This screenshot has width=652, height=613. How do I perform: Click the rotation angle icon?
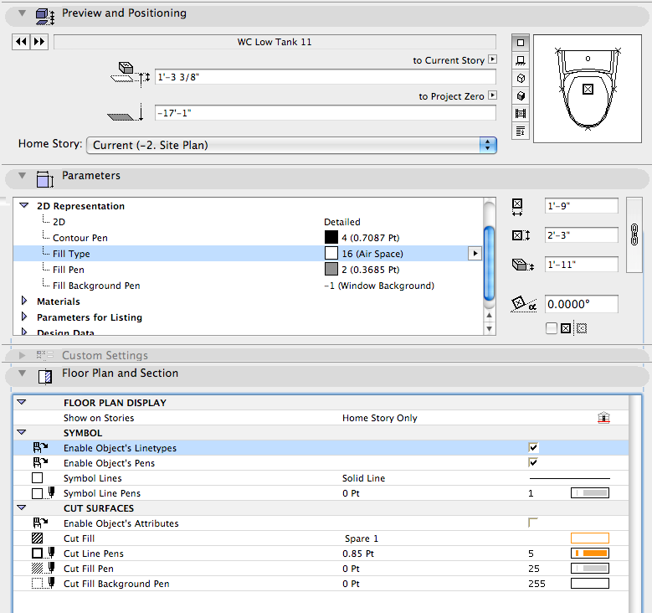[523, 304]
